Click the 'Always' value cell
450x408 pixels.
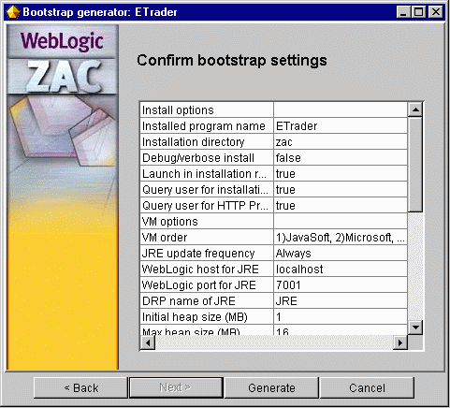pos(341,253)
